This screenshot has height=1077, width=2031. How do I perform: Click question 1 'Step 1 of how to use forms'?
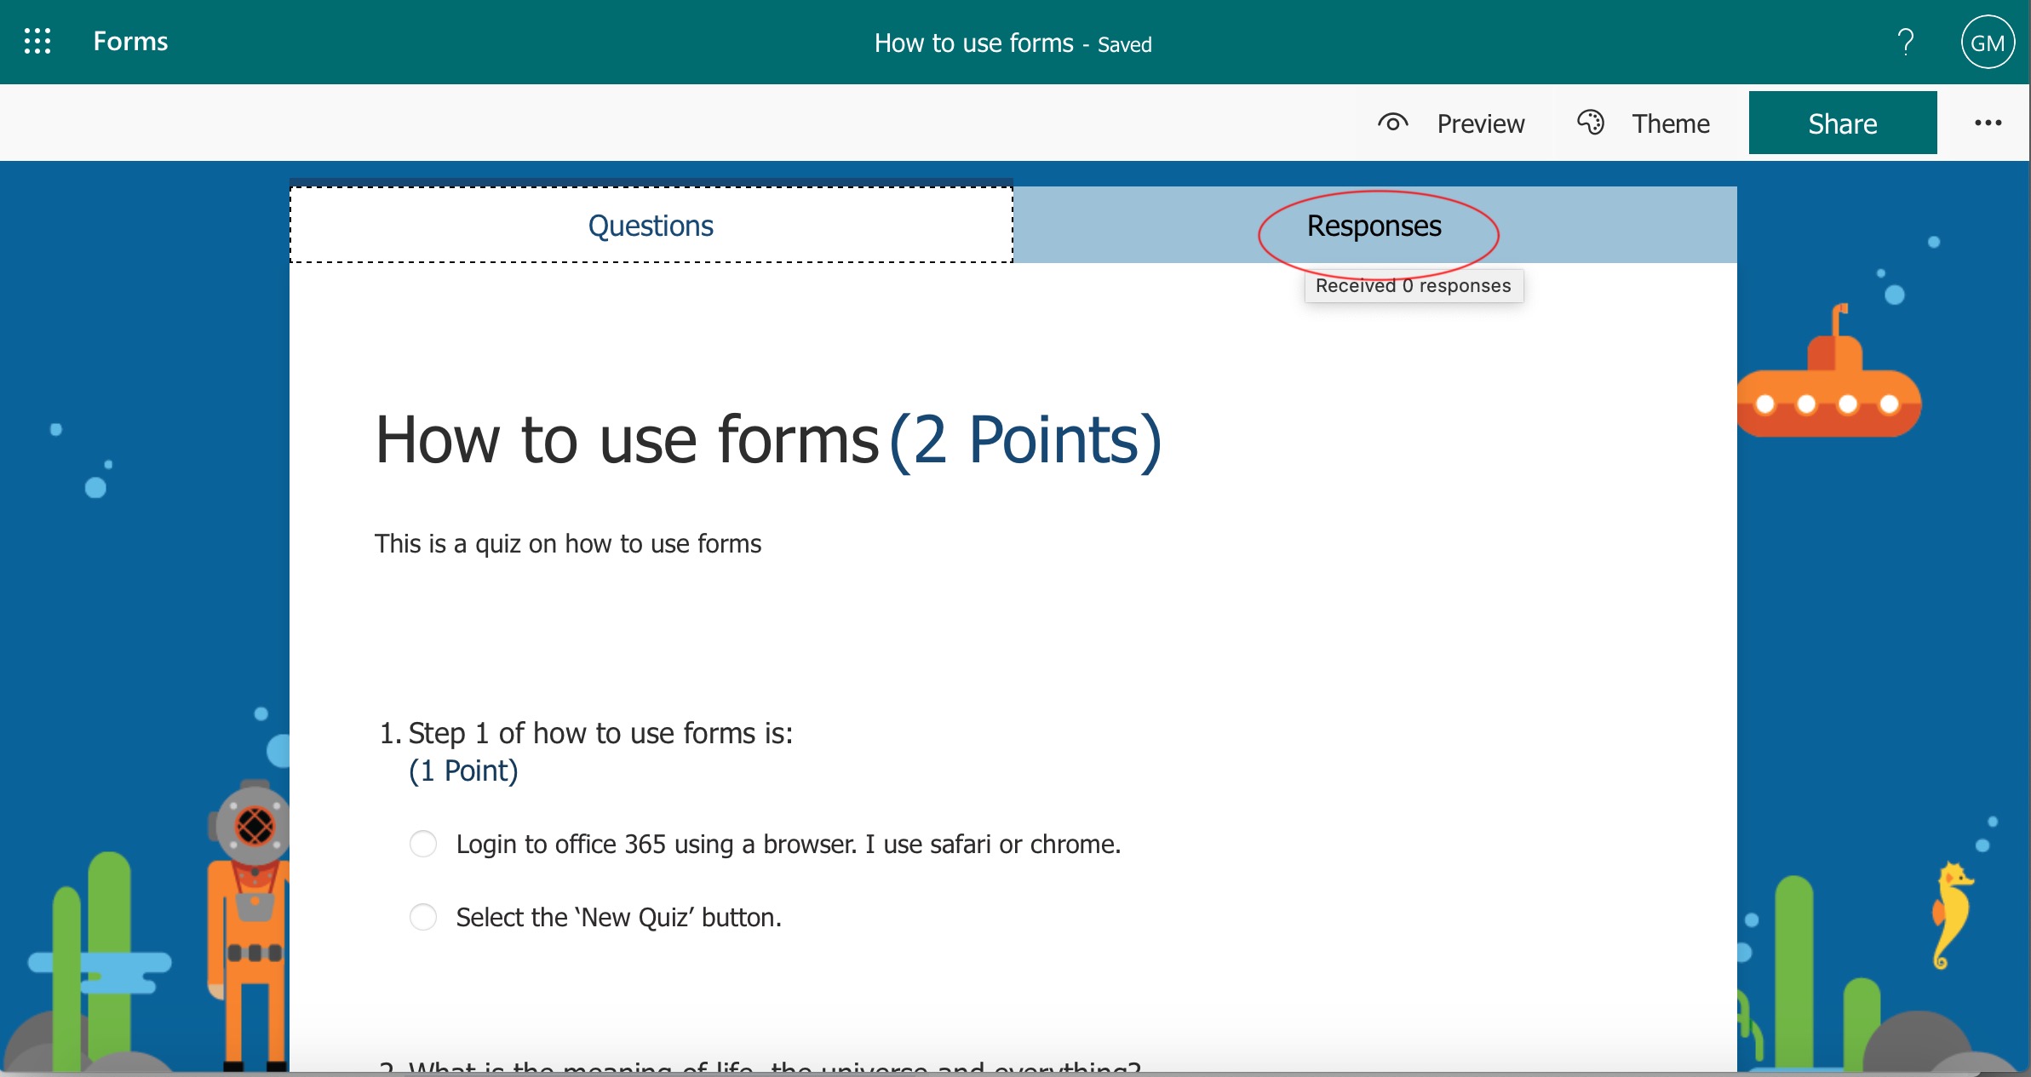point(600,733)
